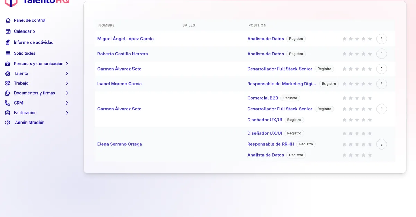416x217 pixels.
Task: Expand Documentos y firmas submenu chevron
Action: click(67, 93)
